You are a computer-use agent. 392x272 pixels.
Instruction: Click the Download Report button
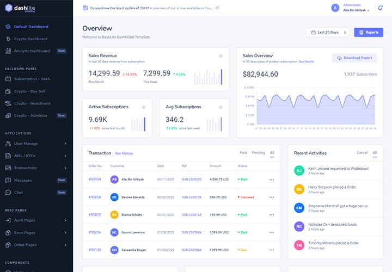(354, 58)
